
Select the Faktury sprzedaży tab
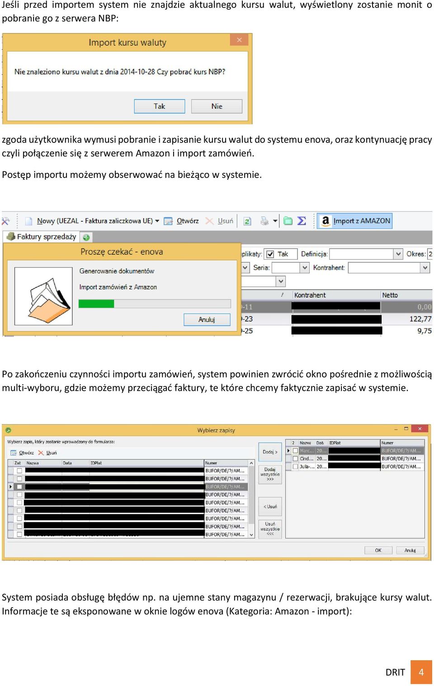coord(42,237)
